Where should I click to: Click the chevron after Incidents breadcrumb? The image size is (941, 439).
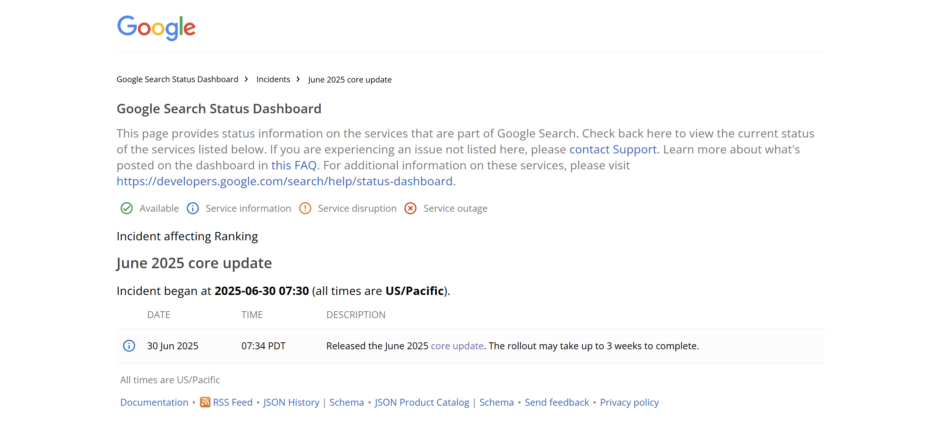coord(299,79)
